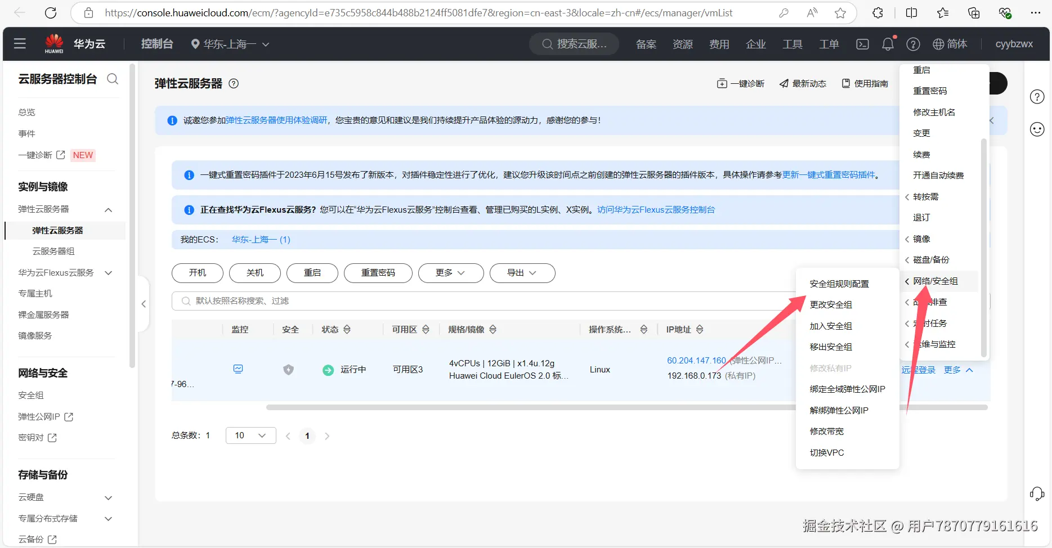Open the 导出 dropdown

(x=522, y=273)
